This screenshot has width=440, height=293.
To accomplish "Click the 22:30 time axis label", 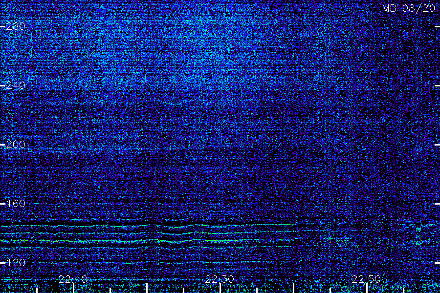I will coord(220,279).
